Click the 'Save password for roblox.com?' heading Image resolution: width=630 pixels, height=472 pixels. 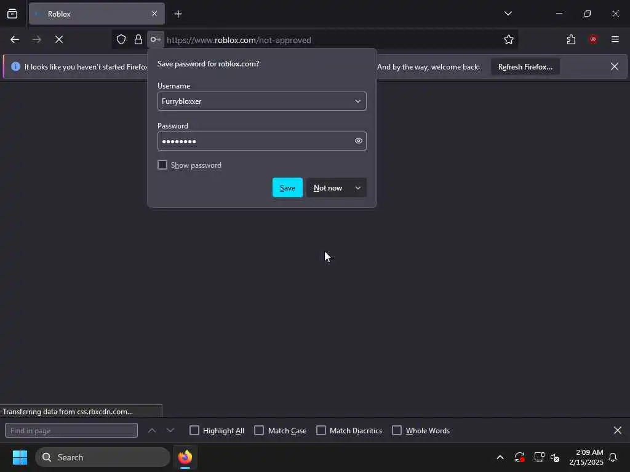tap(208, 64)
